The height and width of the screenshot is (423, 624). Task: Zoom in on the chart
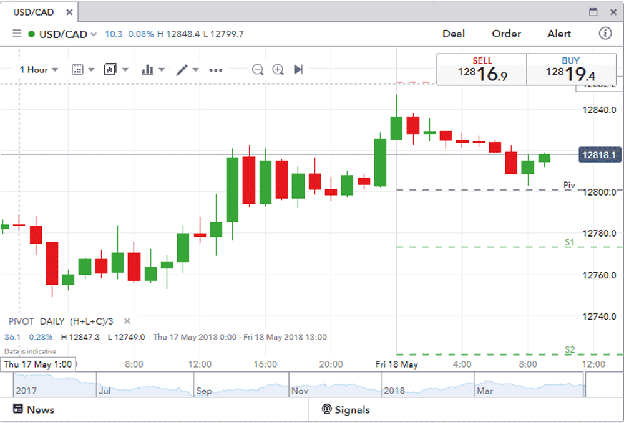(x=278, y=70)
